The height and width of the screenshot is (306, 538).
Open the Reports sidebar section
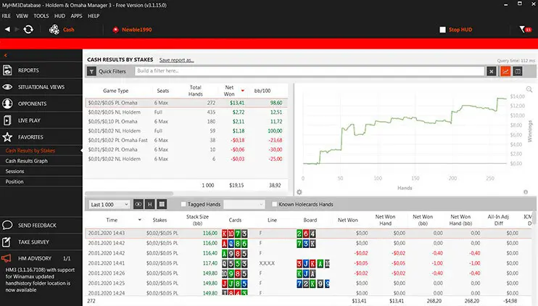pyautogui.click(x=29, y=70)
